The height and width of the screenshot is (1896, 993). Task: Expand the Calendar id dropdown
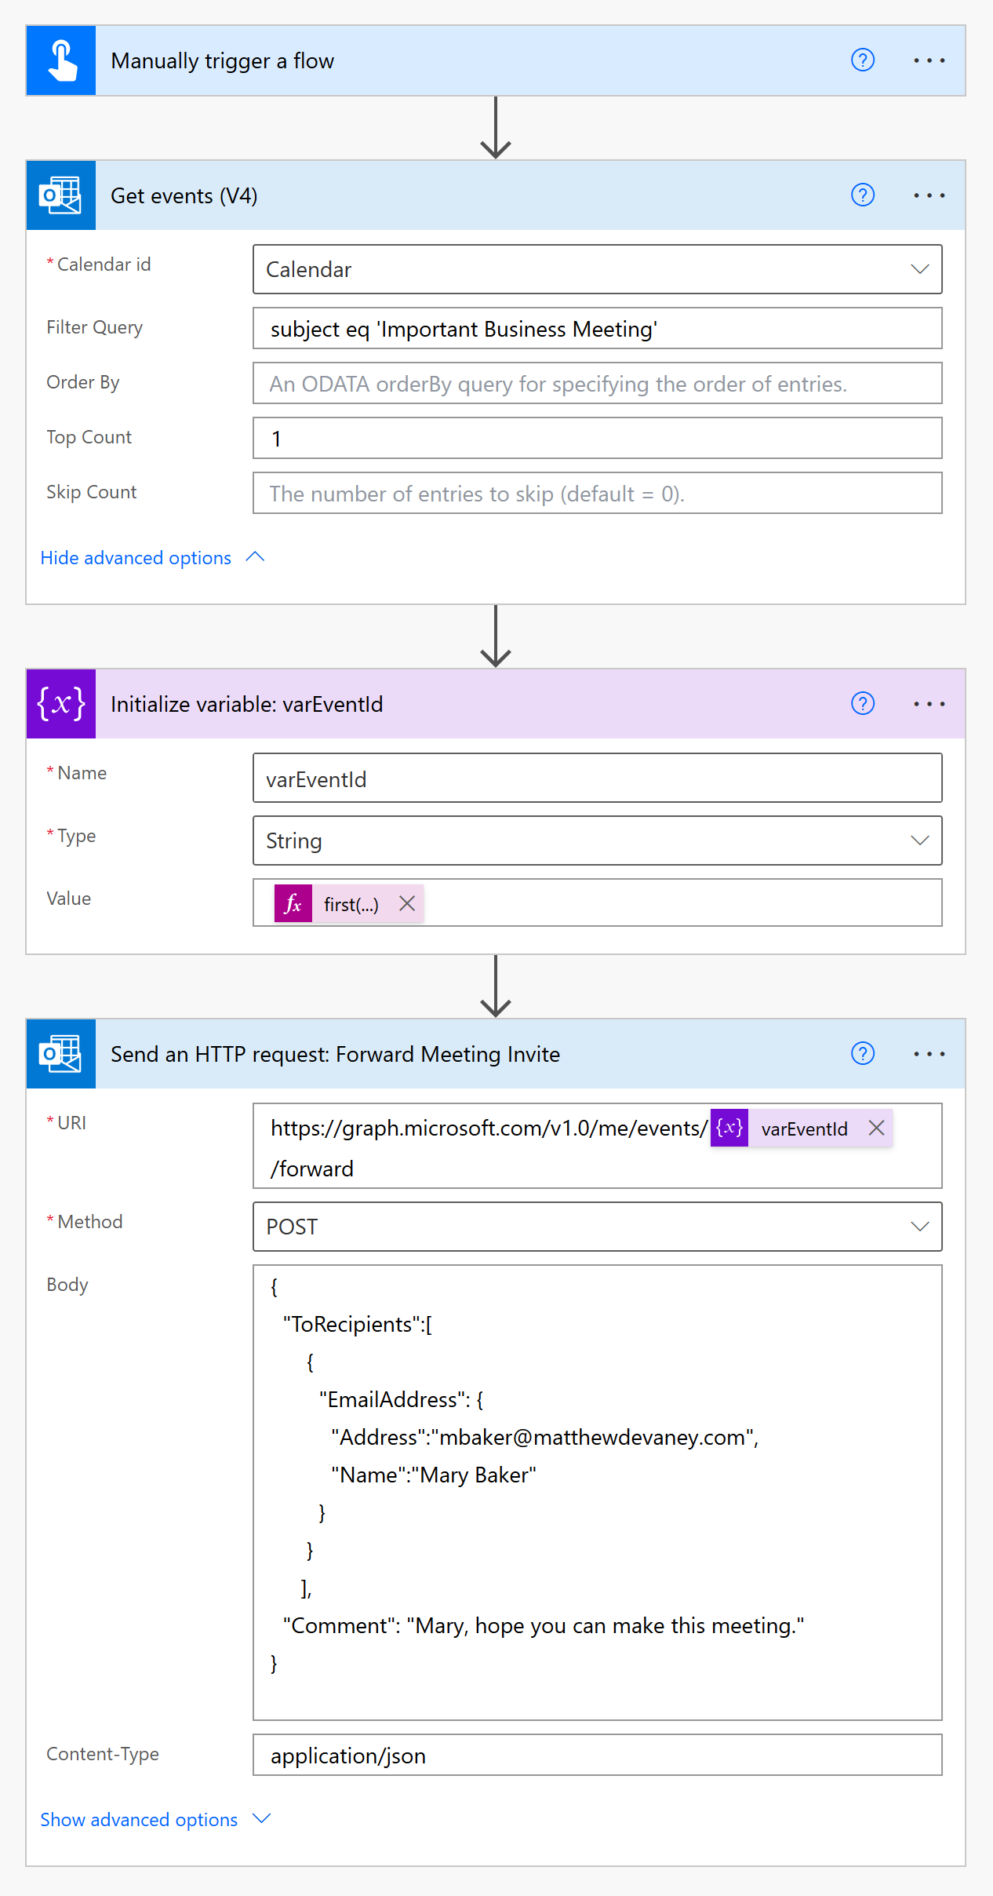(919, 270)
